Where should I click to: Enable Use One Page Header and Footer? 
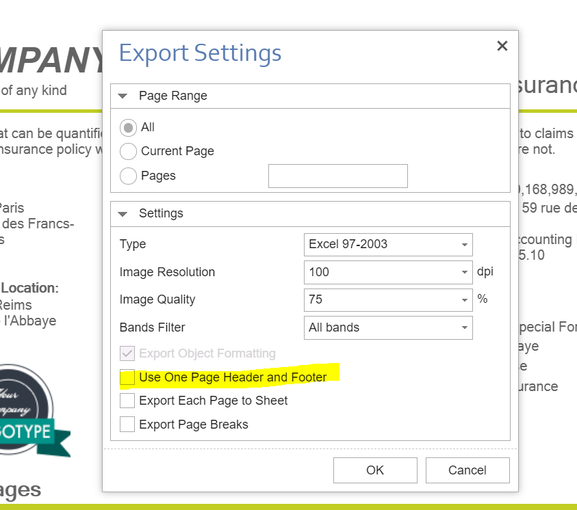coord(127,377)
